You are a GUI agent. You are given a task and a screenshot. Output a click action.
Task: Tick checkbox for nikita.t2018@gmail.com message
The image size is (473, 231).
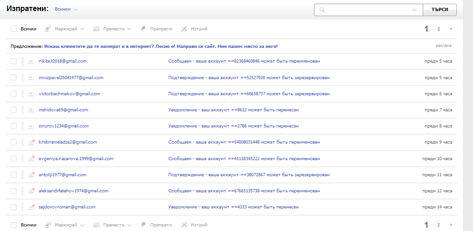click(x=13, y=61)
